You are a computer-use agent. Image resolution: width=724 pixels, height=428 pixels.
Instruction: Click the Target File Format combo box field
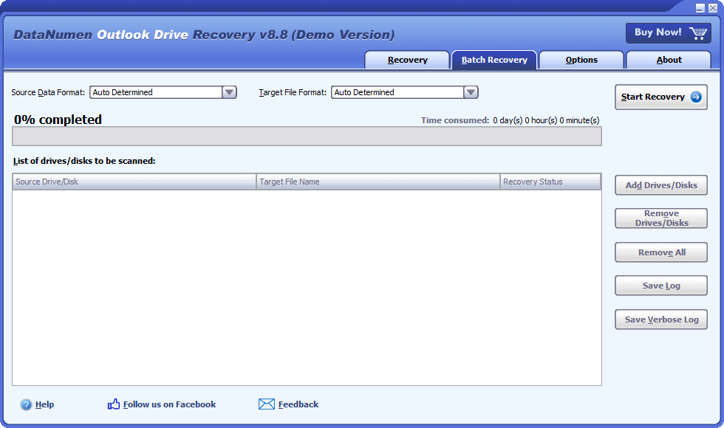pyautogui.click(x=405, y=92)
